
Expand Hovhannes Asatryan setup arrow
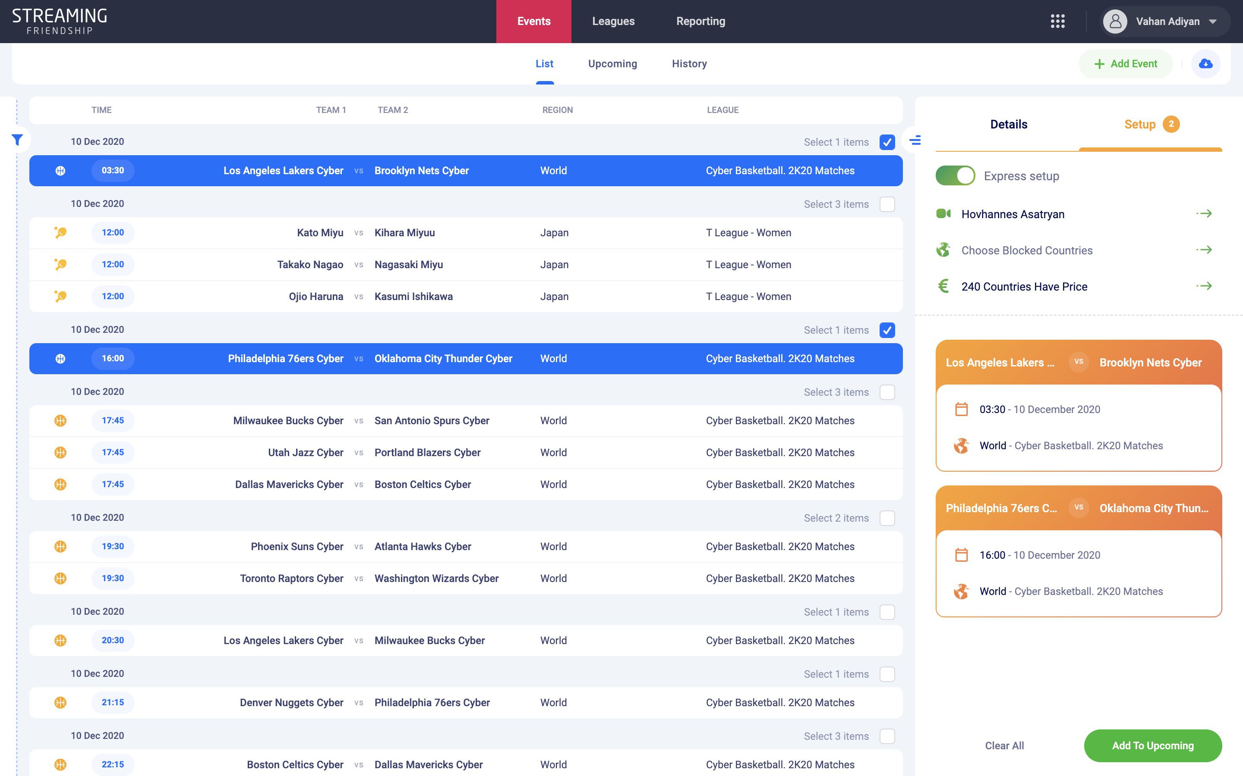[1204, 213]
